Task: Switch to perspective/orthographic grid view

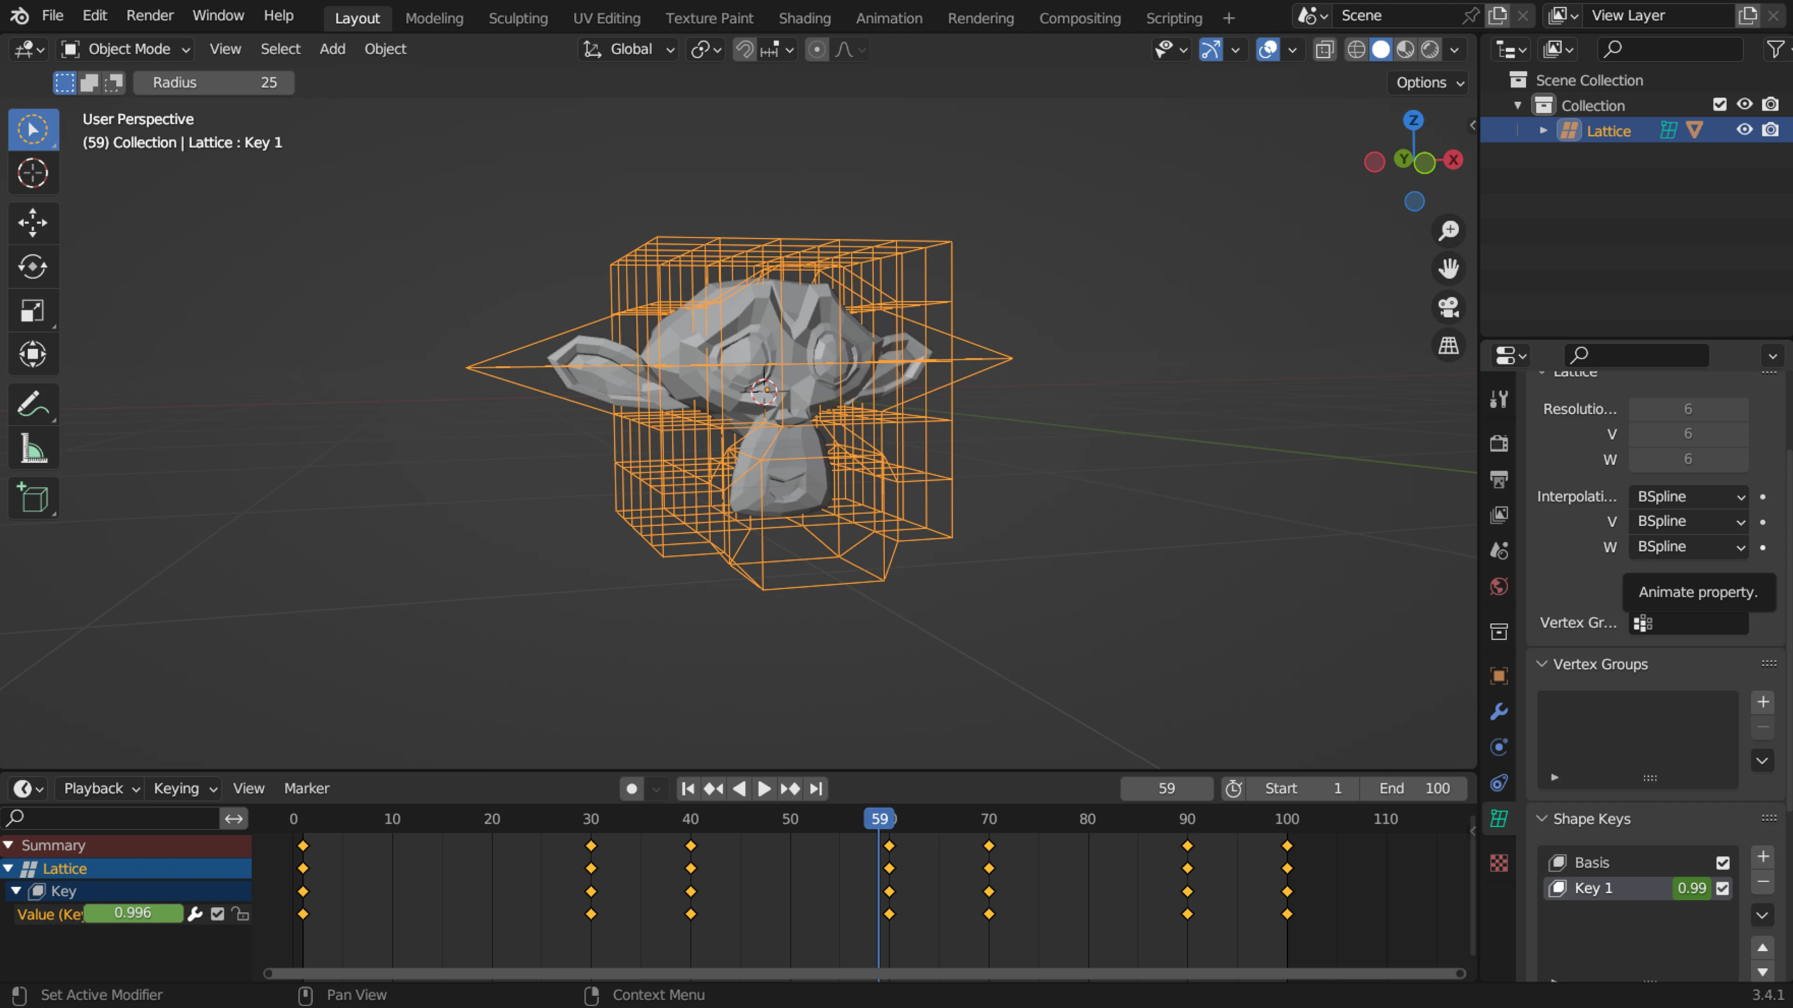Action: point(1448,346)
